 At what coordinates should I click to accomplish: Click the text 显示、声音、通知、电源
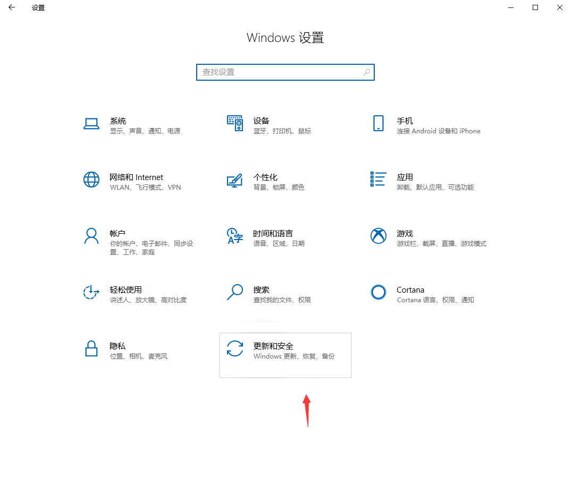pyautogui.click(x=145, y=131)
